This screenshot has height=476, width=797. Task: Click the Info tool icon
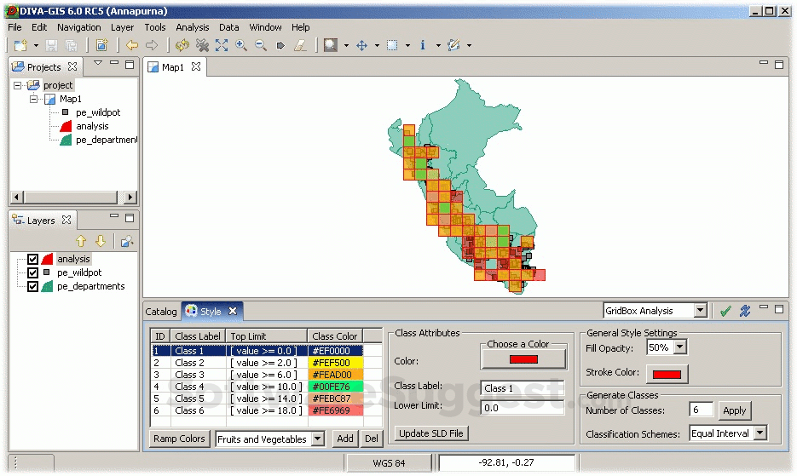point(423,45)
